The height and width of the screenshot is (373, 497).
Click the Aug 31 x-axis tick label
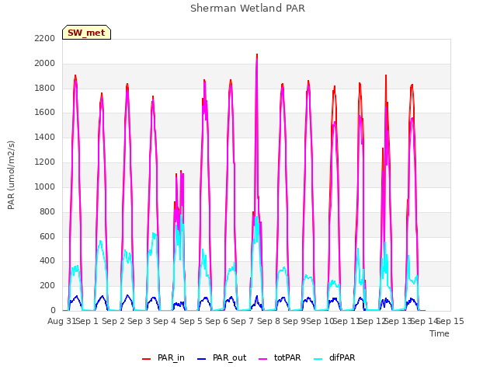coord(62,321)
